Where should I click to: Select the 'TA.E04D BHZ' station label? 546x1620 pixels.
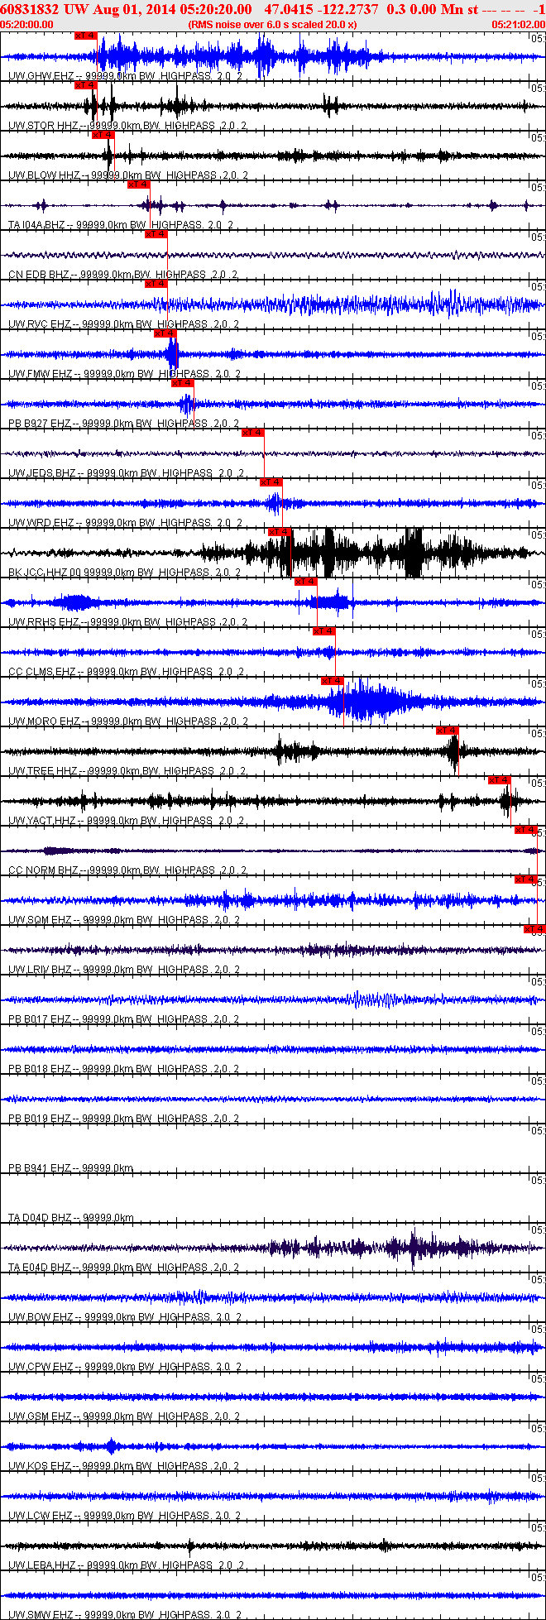(x=41, y=1268)
